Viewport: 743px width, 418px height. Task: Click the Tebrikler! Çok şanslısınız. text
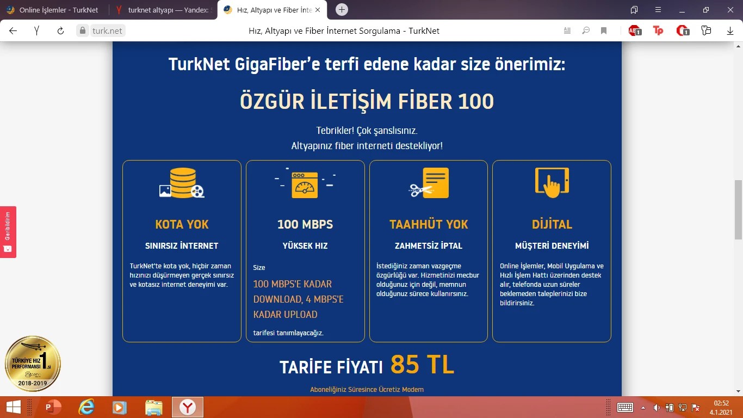pos(367,131)
